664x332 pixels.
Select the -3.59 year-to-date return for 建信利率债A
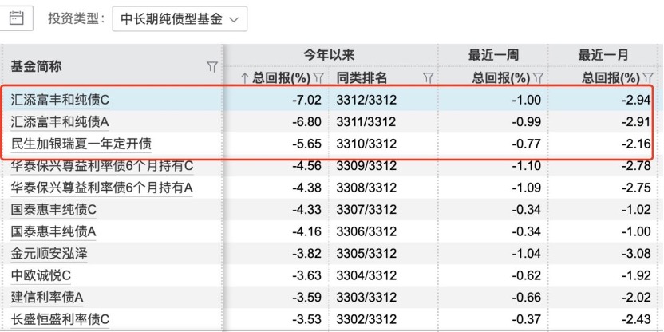303,298
